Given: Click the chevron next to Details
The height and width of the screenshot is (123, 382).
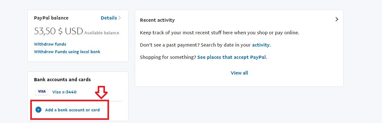Looking at the screenshot, I should [x=119, y=18].
